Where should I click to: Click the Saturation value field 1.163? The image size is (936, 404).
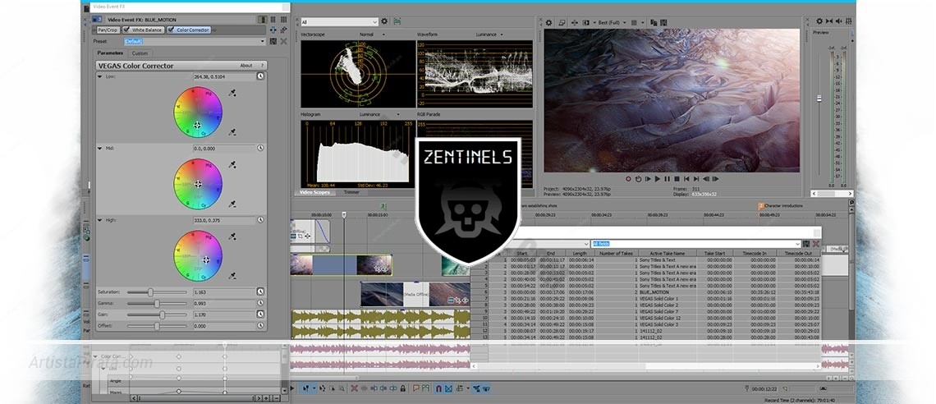[224, 292]
